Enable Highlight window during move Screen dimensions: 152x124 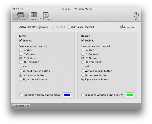[x=21, y=95]
